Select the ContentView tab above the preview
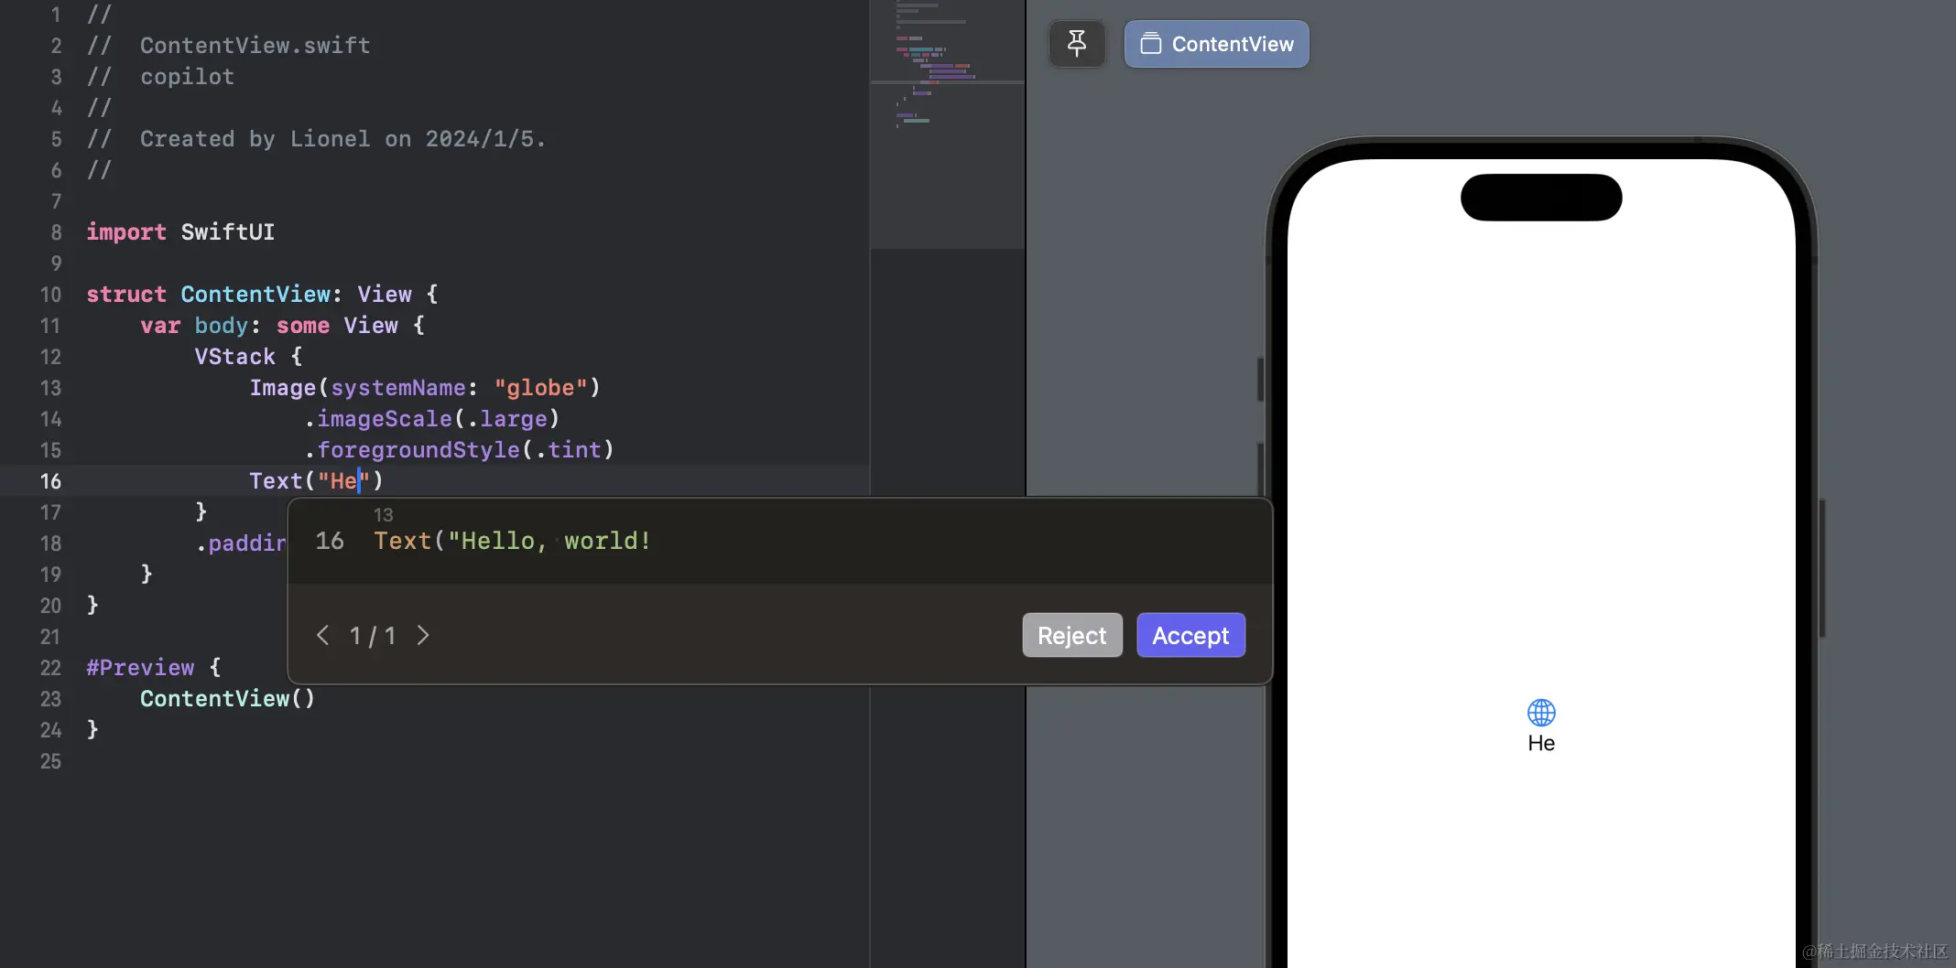Viewport: 1956px width, 968px height. click(1215, 44)
